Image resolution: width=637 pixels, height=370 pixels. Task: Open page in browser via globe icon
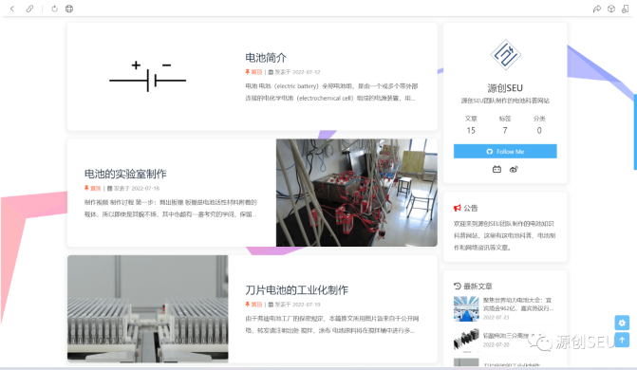69,9
